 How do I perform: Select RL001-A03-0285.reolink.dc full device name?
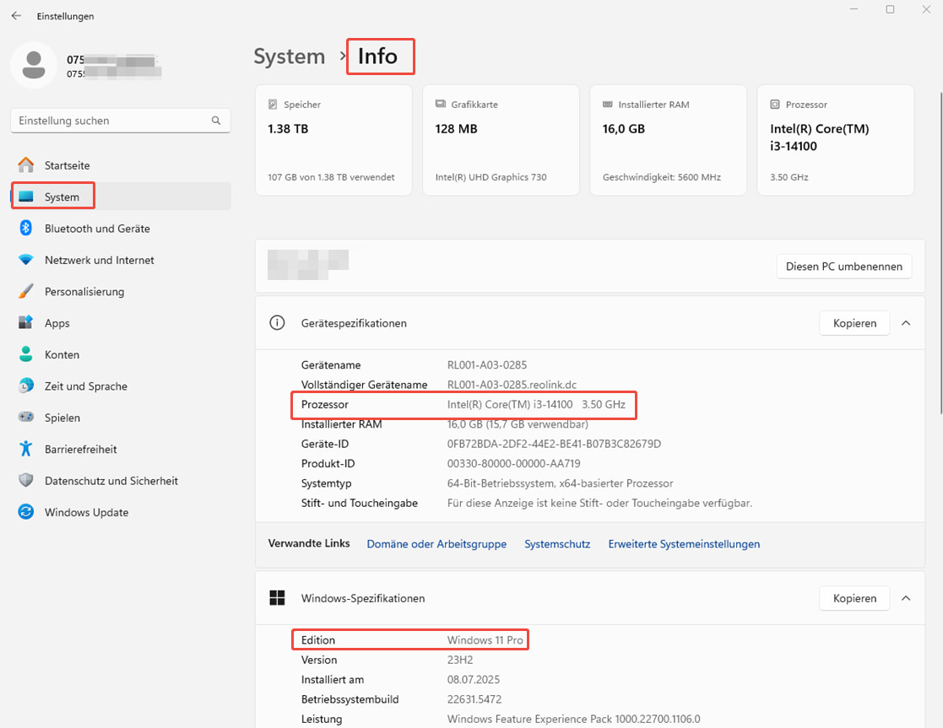coord(512,385)
